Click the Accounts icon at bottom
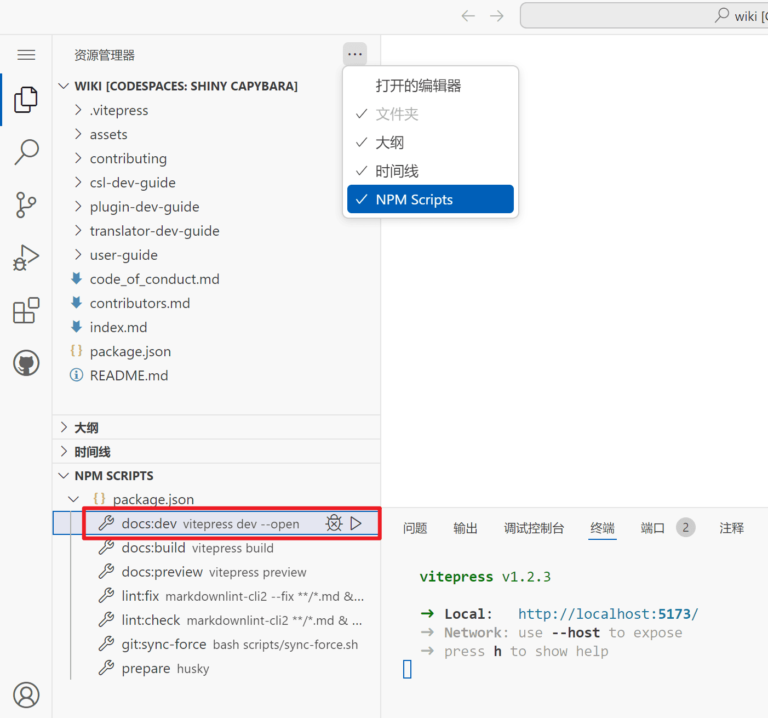 point(26,695)
